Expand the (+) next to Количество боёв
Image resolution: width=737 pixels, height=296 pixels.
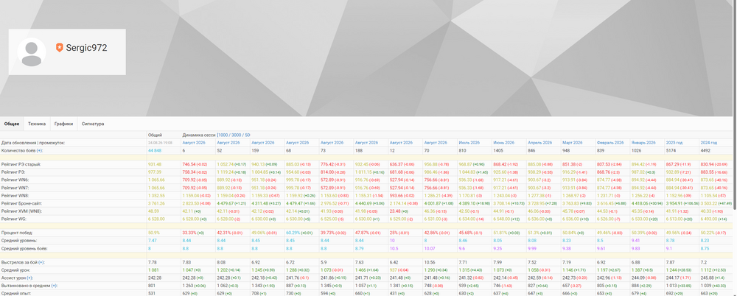tap(40, 150)
